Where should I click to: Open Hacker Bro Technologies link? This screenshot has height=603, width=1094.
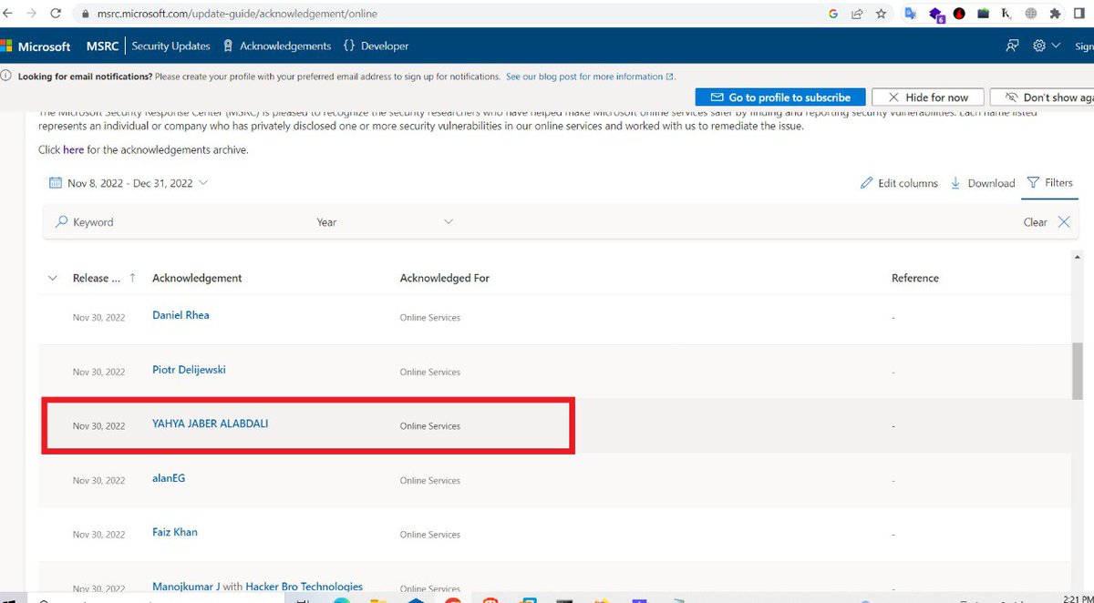304,587
